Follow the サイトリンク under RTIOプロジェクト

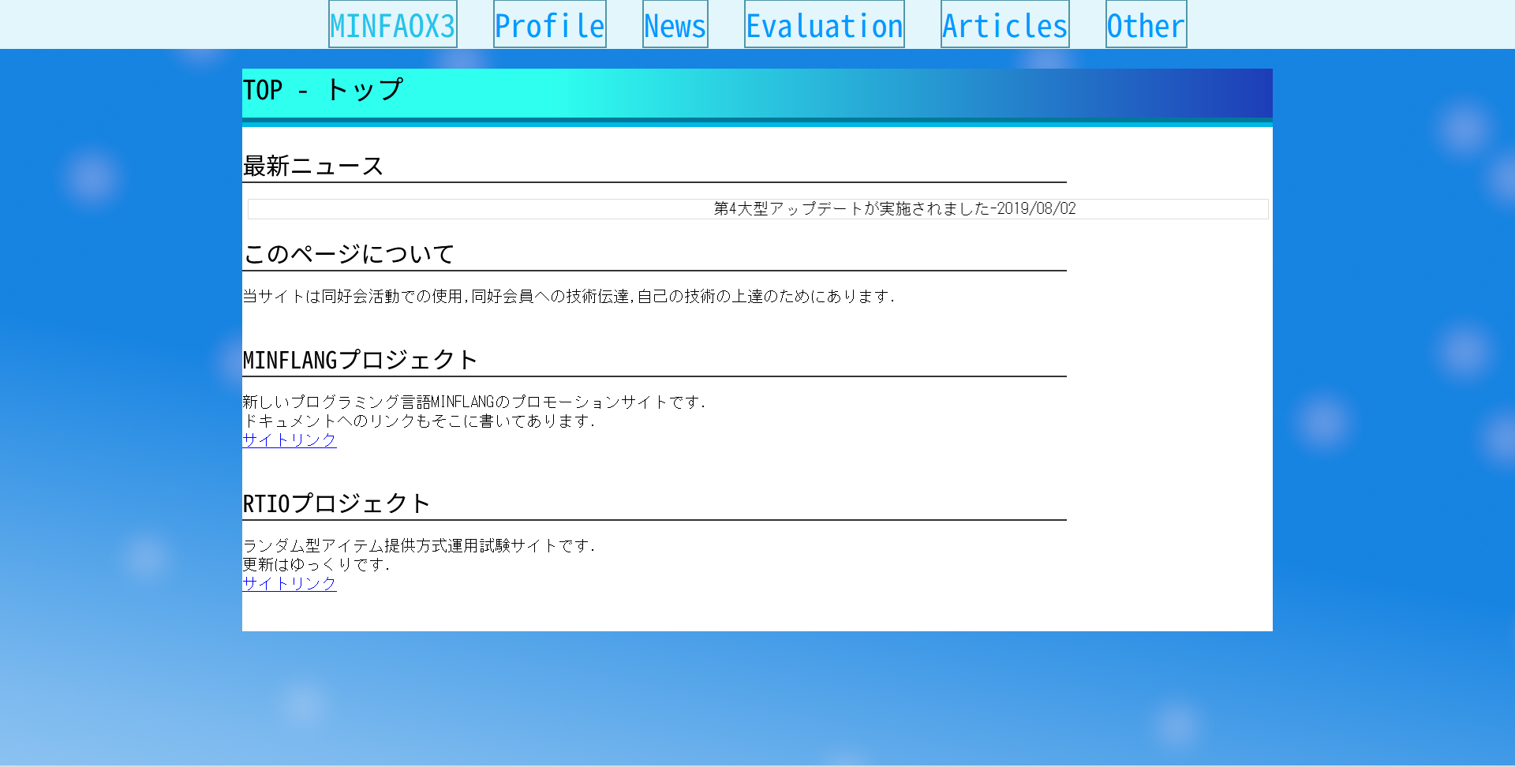290,584
